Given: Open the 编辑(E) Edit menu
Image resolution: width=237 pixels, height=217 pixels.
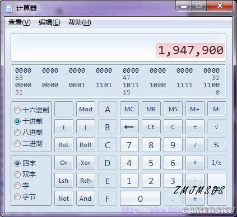Looking at the screenshot, I should (x=49, y=22).
